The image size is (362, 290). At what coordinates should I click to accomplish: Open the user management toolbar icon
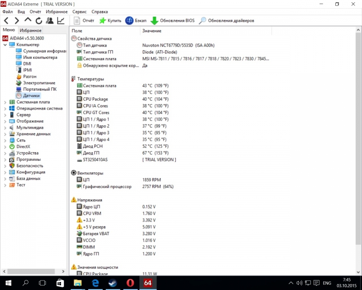click(x=50, y=20)
